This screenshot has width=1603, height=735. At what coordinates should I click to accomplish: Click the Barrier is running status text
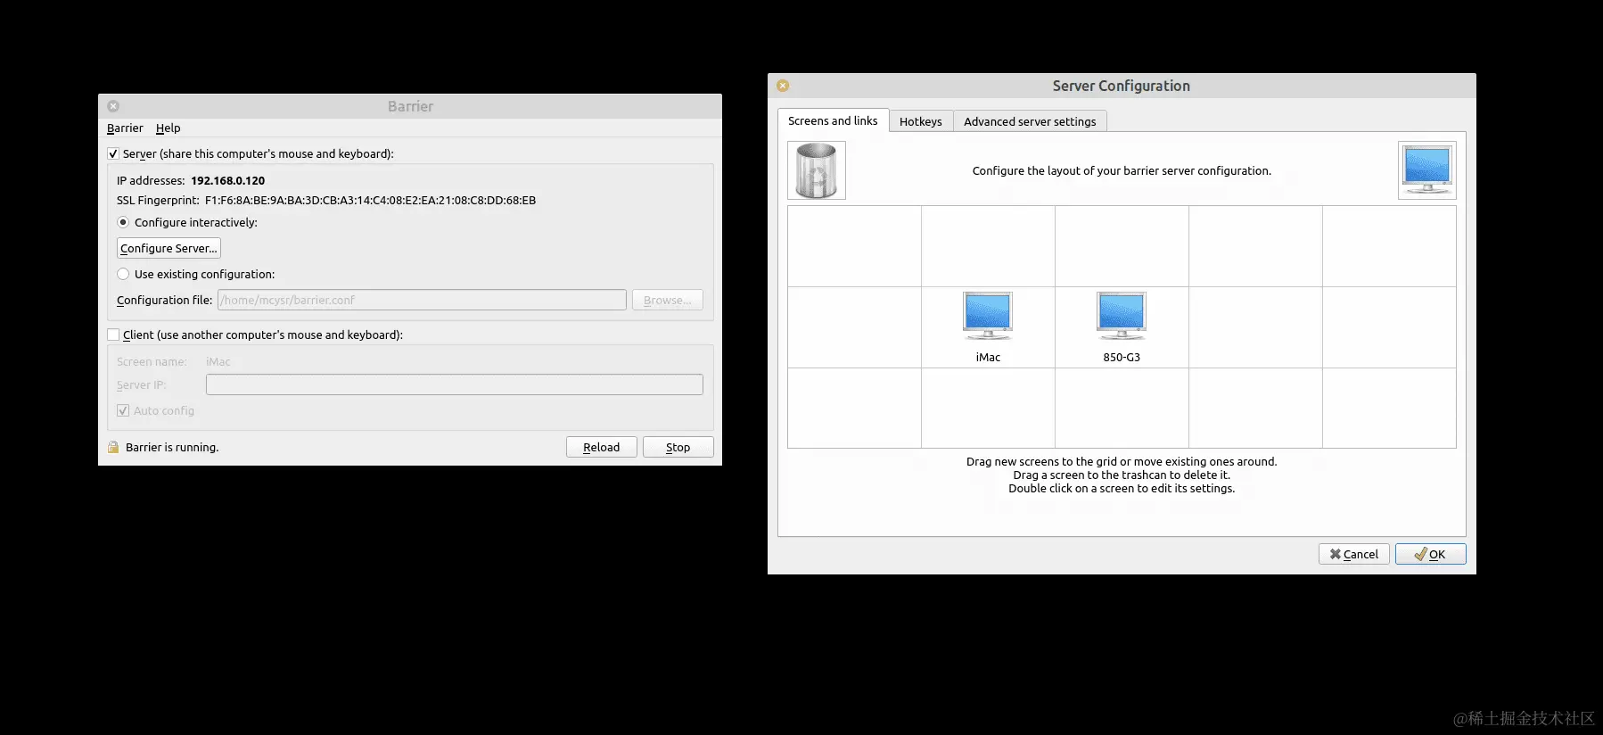[x=172, y=447]
